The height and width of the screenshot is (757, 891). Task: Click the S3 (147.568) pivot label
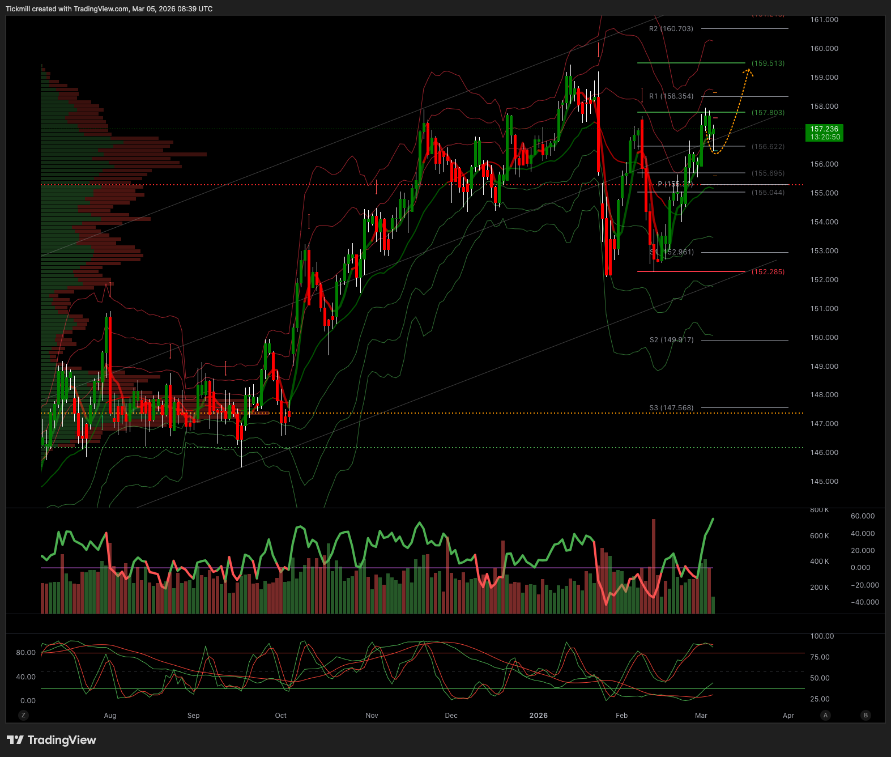[x=671, y=408]
